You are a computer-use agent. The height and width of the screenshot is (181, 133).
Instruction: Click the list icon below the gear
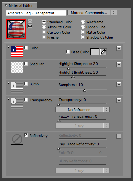(x=30, y=26)
